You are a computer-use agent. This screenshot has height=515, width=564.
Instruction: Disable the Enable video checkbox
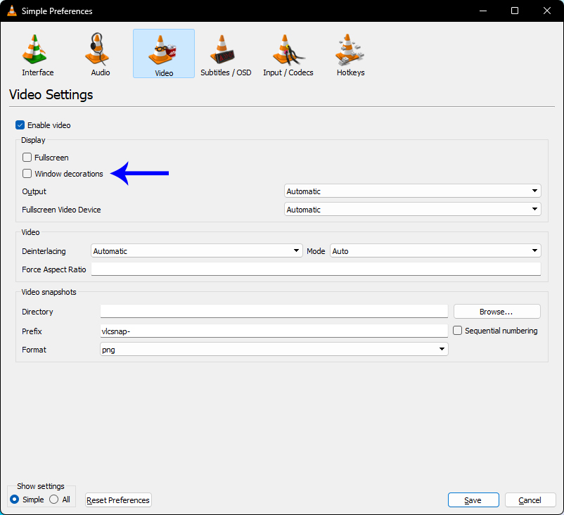[x=20, y=125]
